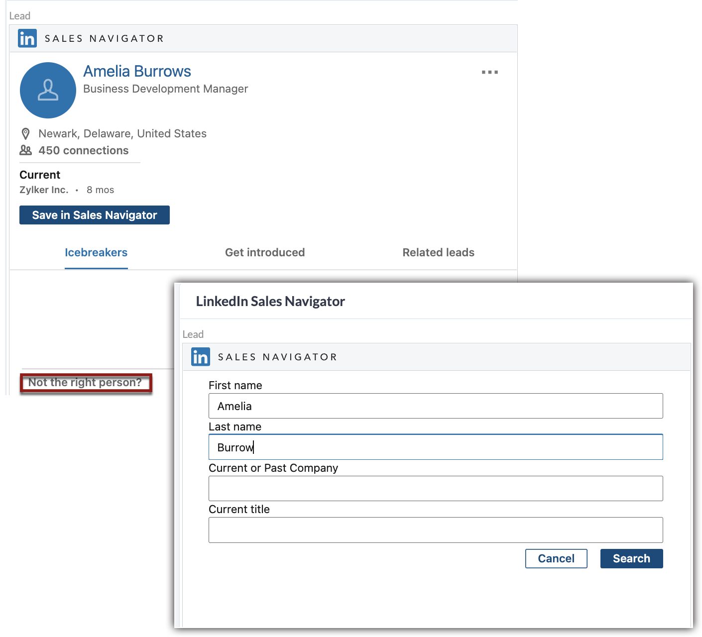Click the Zylker Inc. company text
The image size is (702, 637).
coord(44,190)
